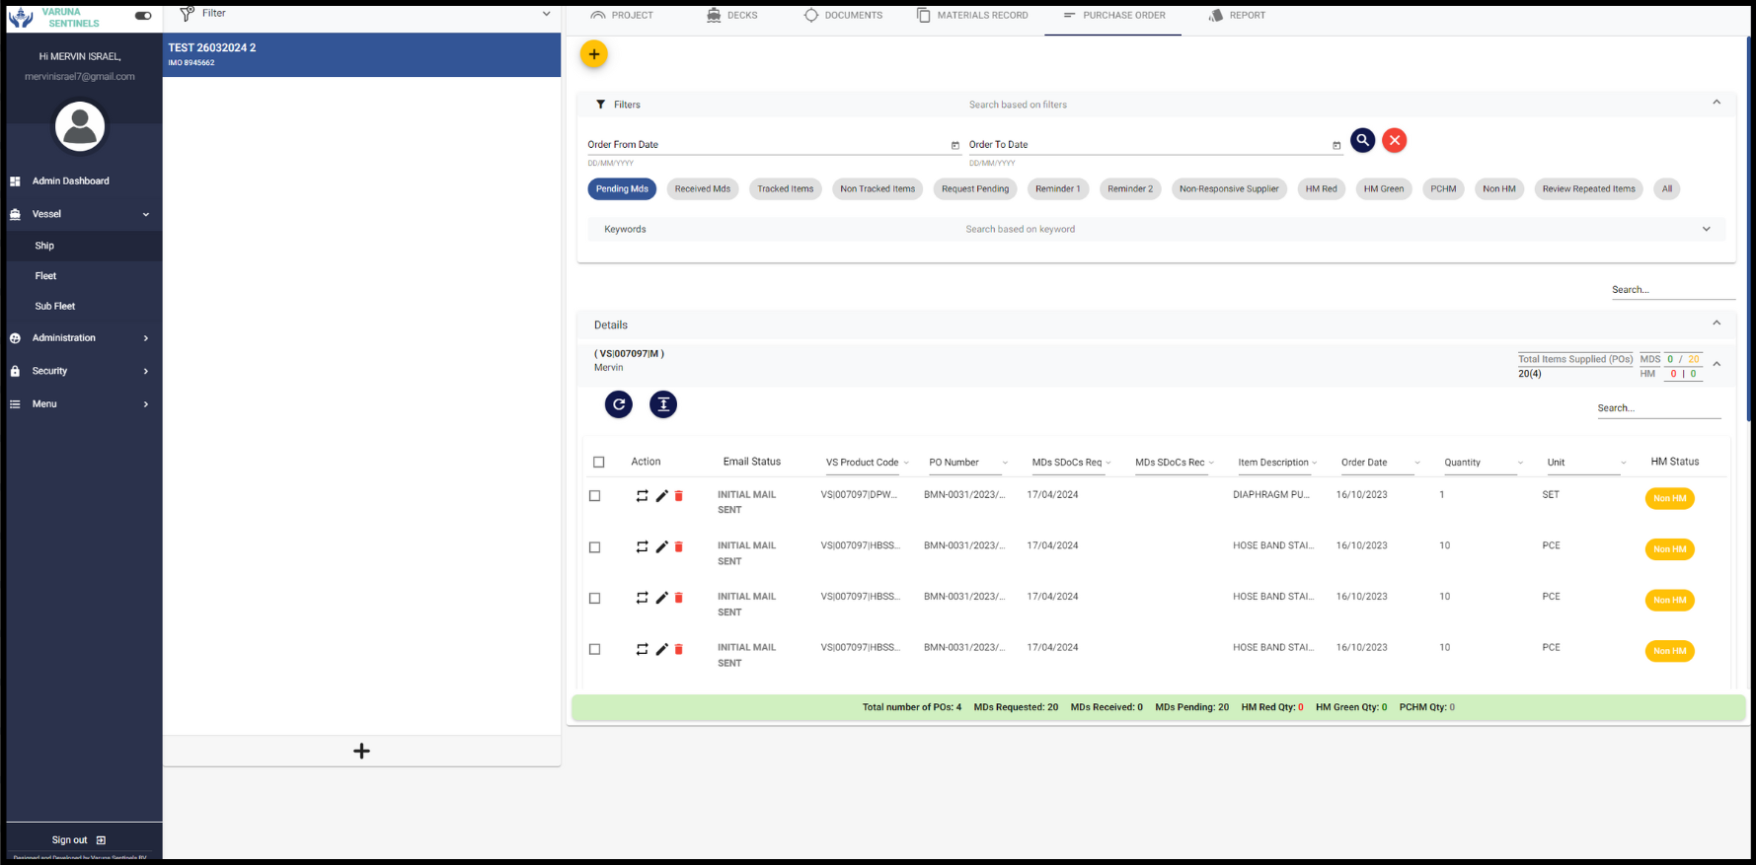Viewport: 1756px width, 865px height.
Task: Switch to the MATERIALS RECORD tab
Action: point(972,16)
